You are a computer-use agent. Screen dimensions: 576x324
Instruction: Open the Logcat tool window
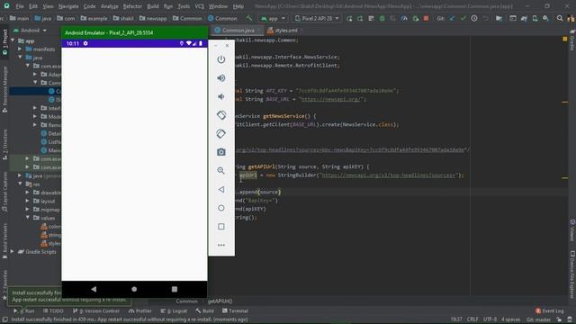(174, 310)
